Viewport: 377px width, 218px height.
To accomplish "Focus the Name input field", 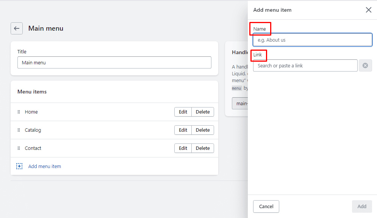I will (x=313, y=40).
